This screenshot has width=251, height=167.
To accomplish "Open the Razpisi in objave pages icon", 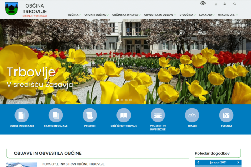I will point(56,115).
